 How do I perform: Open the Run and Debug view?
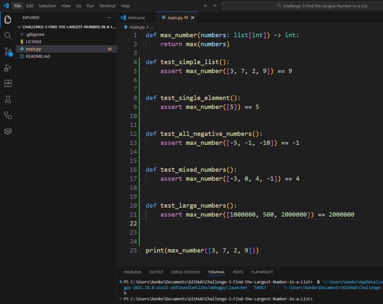coord(8,68)
